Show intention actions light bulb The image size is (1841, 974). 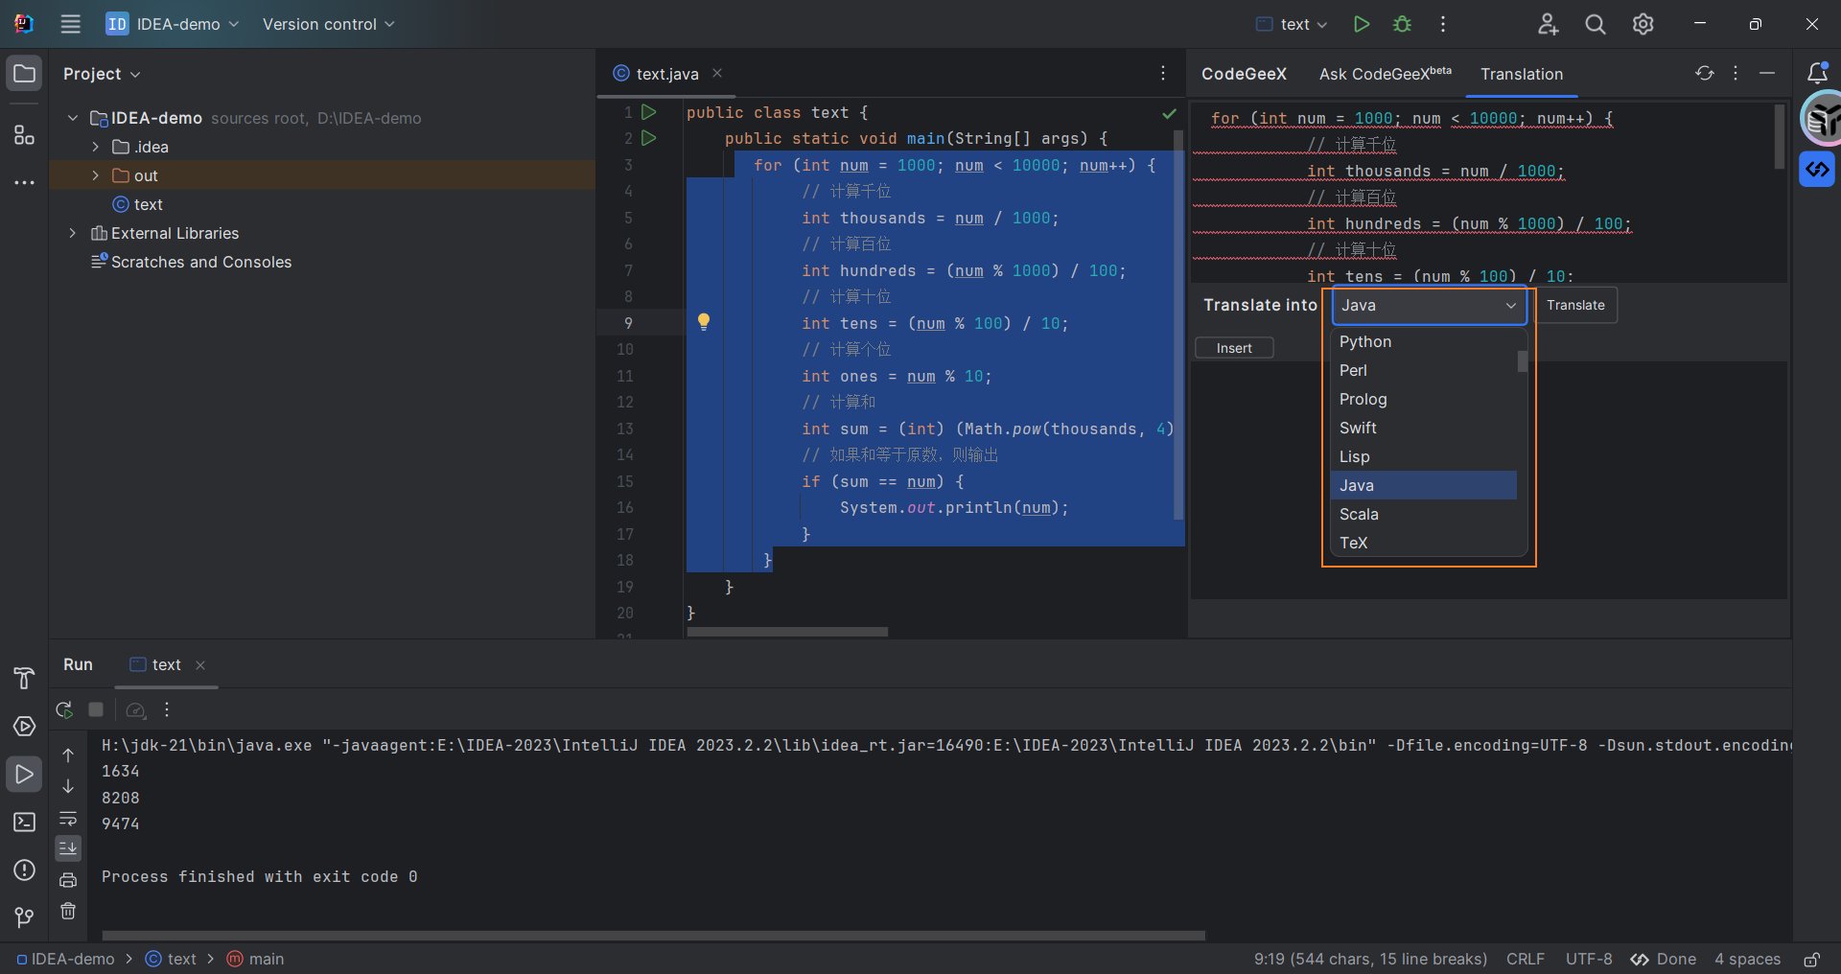704,322
